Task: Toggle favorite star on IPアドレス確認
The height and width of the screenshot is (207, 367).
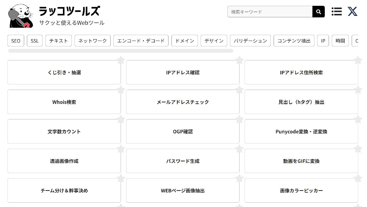Action: click(x=239, y=60)
